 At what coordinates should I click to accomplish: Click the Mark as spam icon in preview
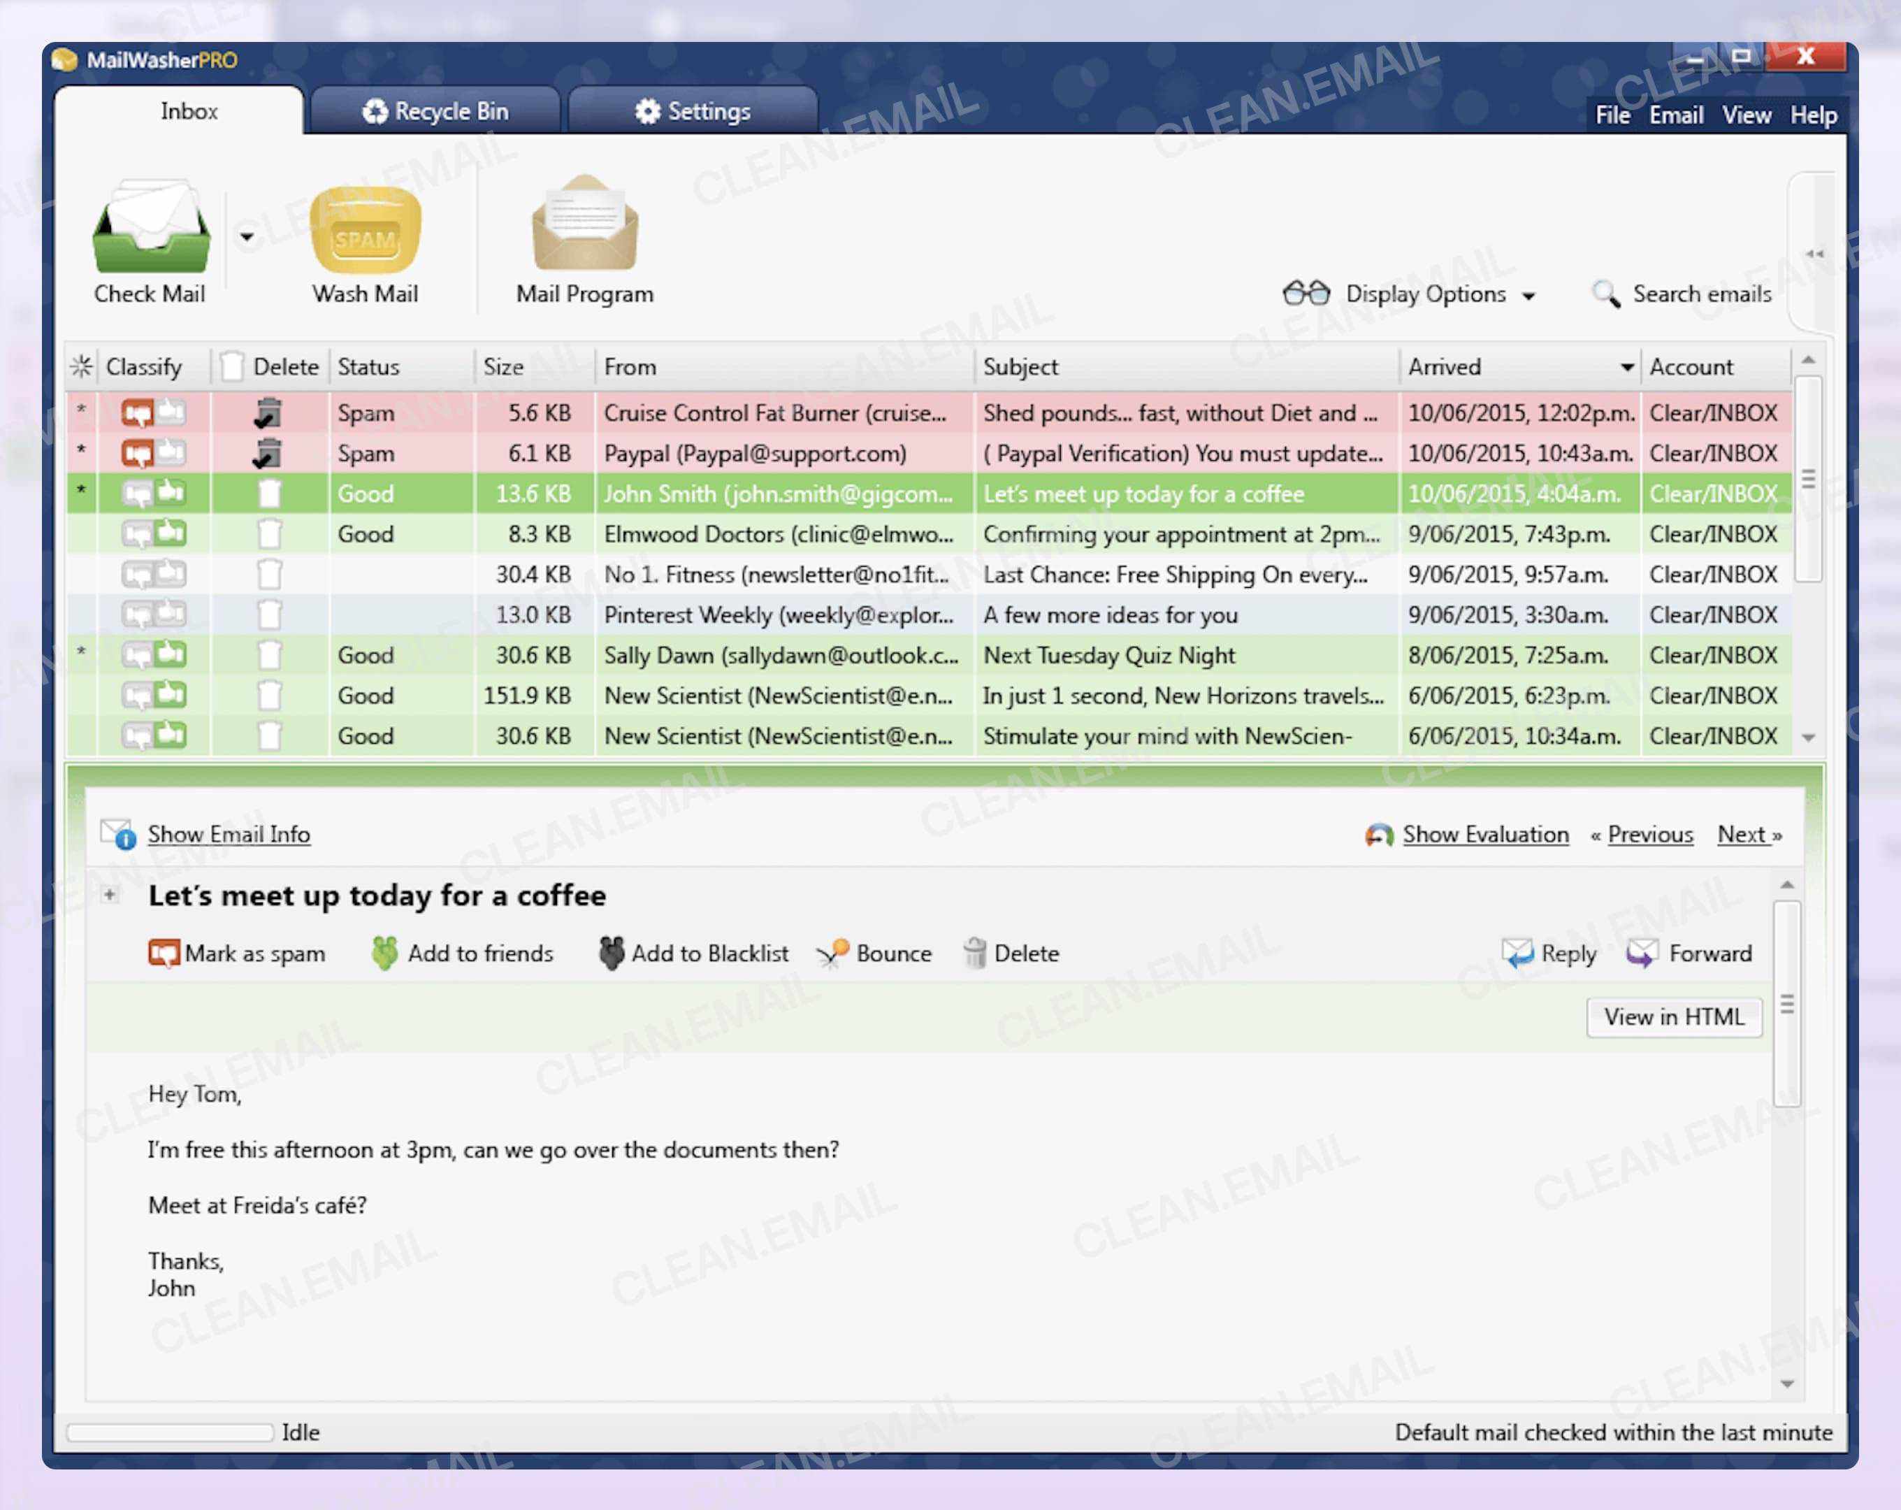[x=163, y=954]
